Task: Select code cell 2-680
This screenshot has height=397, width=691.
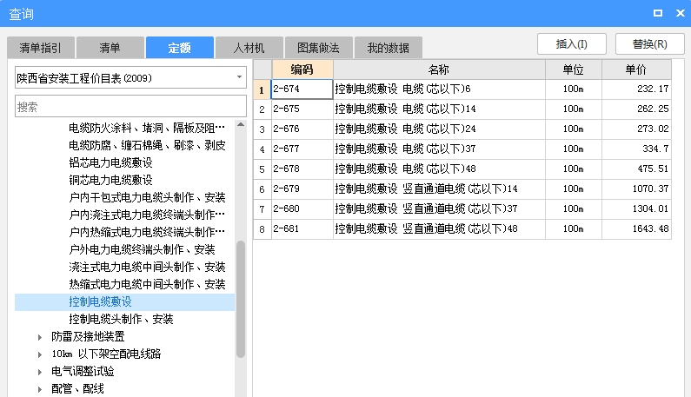Action: click(x=302, y=208)
